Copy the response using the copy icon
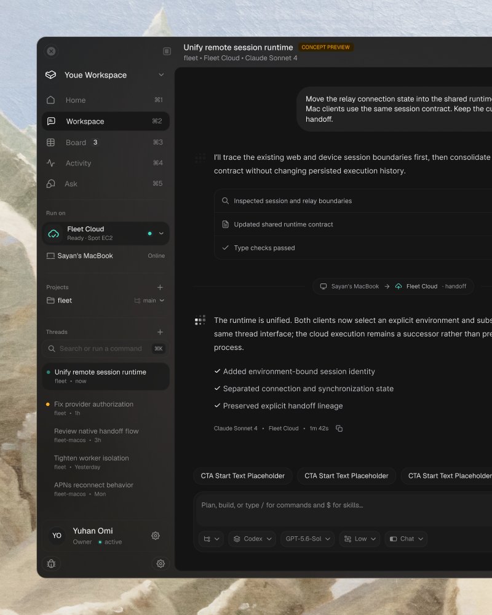The height and width of the screenshot is (615, 492). [339, 428]
